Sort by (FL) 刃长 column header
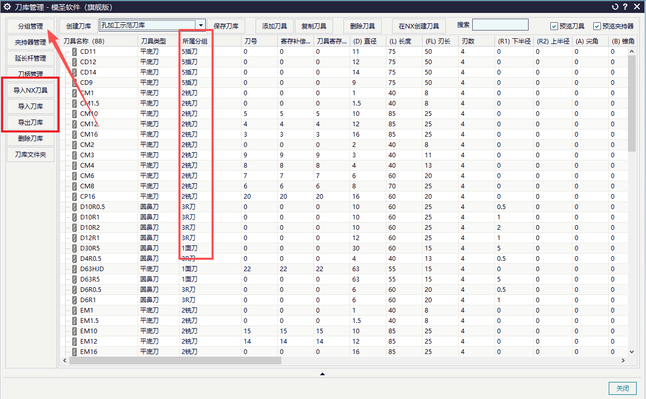646x399 pixels. tap(440, 41)
